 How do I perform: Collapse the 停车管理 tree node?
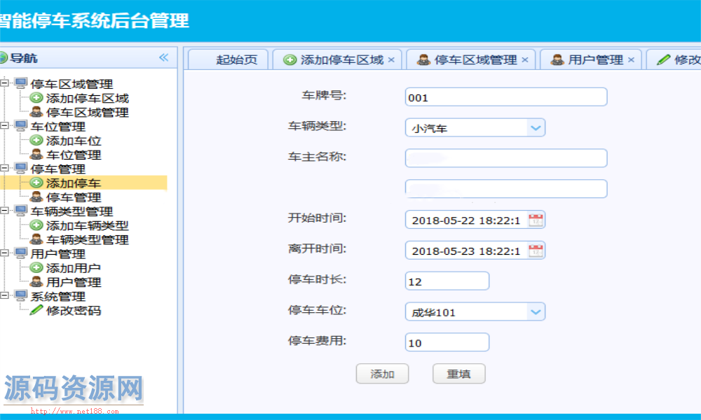pyautogui.click(x=4, y=168)
